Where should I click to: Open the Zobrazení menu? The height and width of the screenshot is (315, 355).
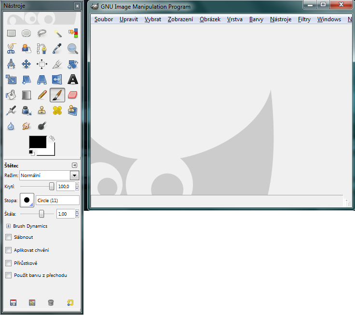[180, 19]
